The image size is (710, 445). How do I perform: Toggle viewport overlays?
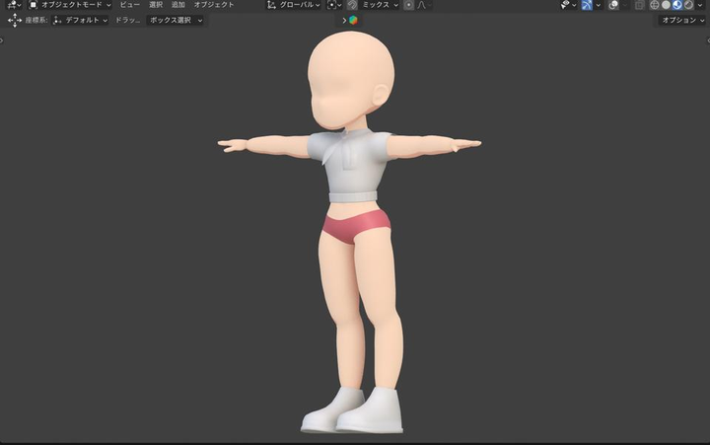(x=613, y=5)
